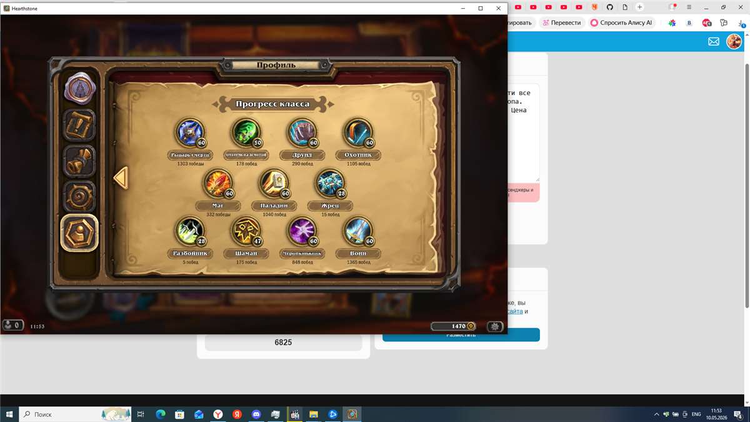Click the browser extensions puzzle icon
The height and width of the screenshot is (422, 750).
724,23
